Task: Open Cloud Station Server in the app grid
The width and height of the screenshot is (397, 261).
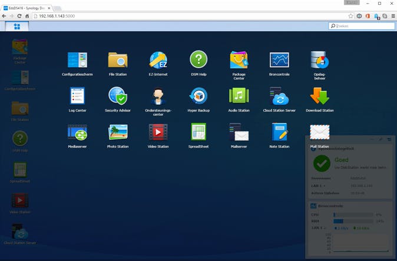Action: (x=279, y=96)
